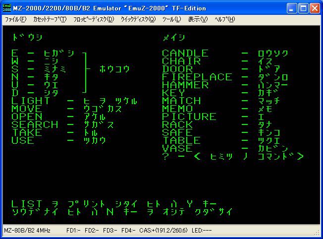
Task: Click the ヒガシ direction text
Action: 59,53
